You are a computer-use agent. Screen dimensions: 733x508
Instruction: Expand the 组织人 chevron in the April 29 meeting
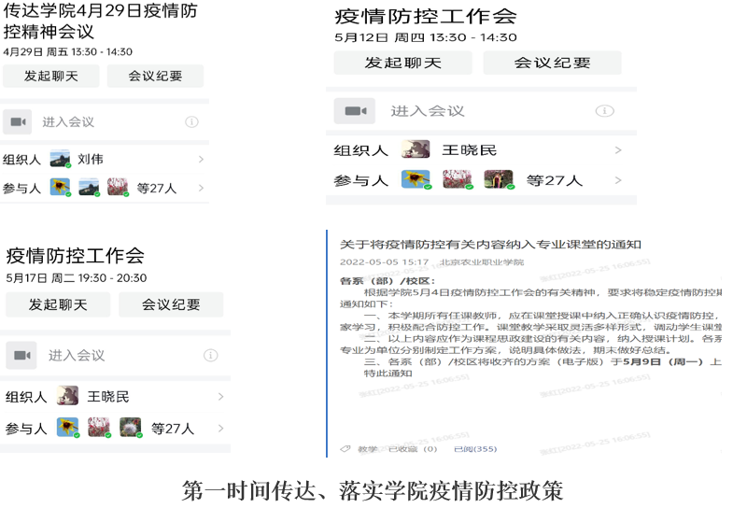(201, 160)
